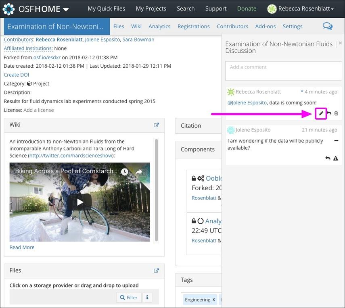Open forked source osf.io/esdxr

[x=47, y=58]
